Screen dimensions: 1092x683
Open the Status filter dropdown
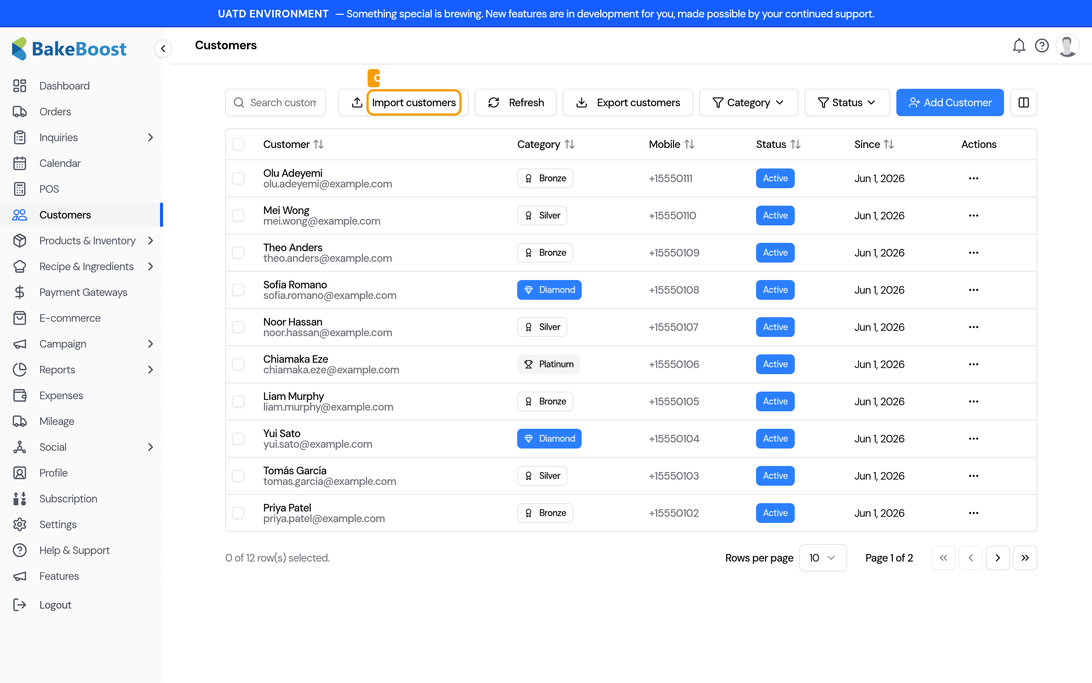847,102
